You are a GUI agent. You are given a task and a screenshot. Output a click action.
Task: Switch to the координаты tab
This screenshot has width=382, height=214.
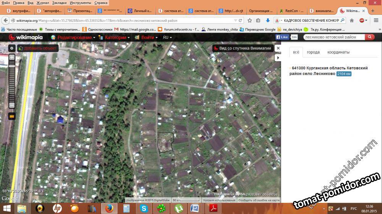(x=338, y=52)
